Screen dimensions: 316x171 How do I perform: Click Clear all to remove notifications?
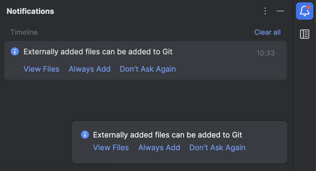coord(267,32)
